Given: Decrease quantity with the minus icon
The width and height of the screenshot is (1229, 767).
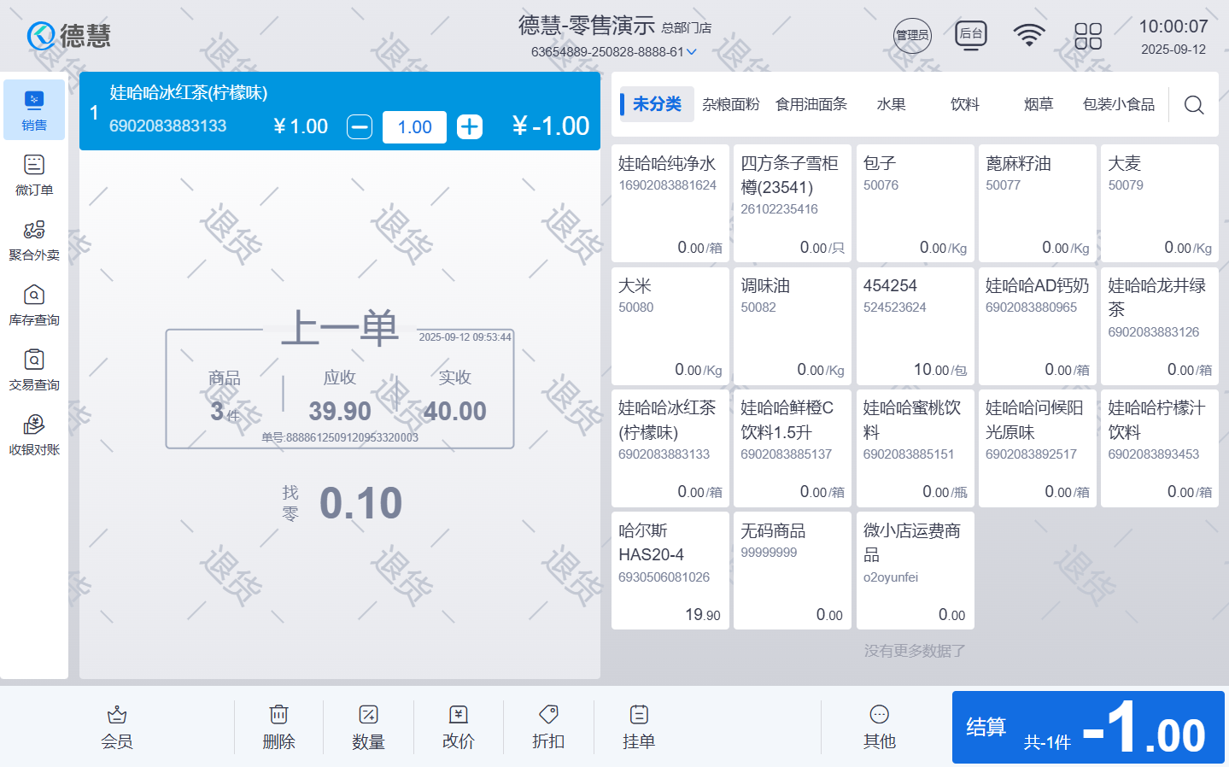Looking at the screenshot, I should pos(360,127).
